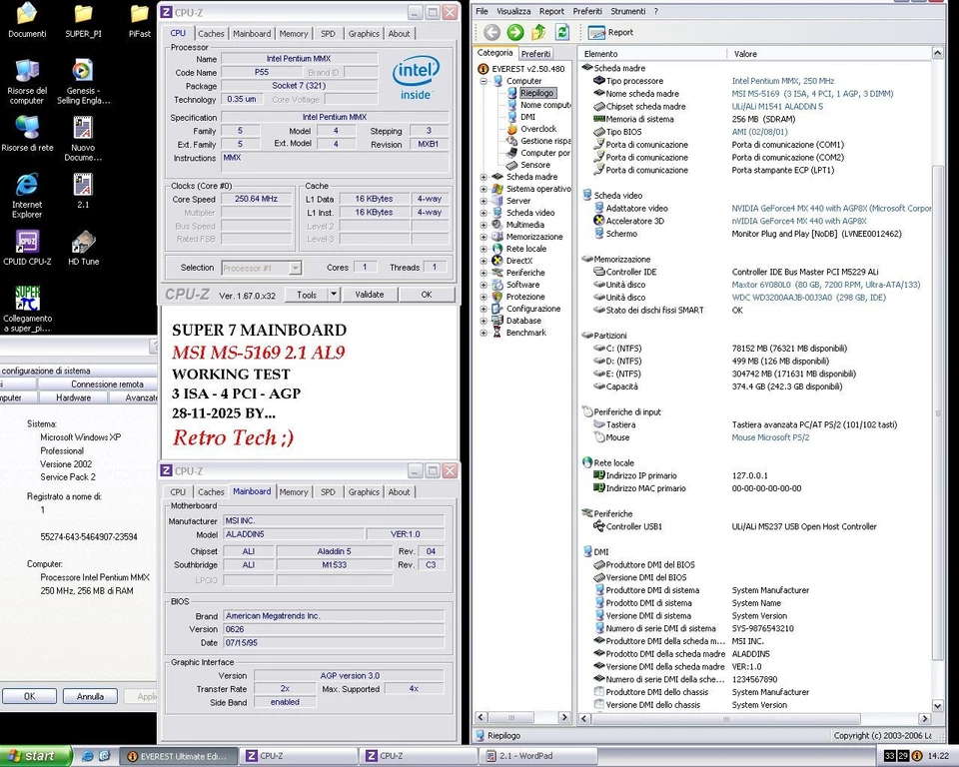Open the Strumenti menu in EVEREST
Image resolution: width=959 pixels, height=767 pixels.
[x=627, y=11]
